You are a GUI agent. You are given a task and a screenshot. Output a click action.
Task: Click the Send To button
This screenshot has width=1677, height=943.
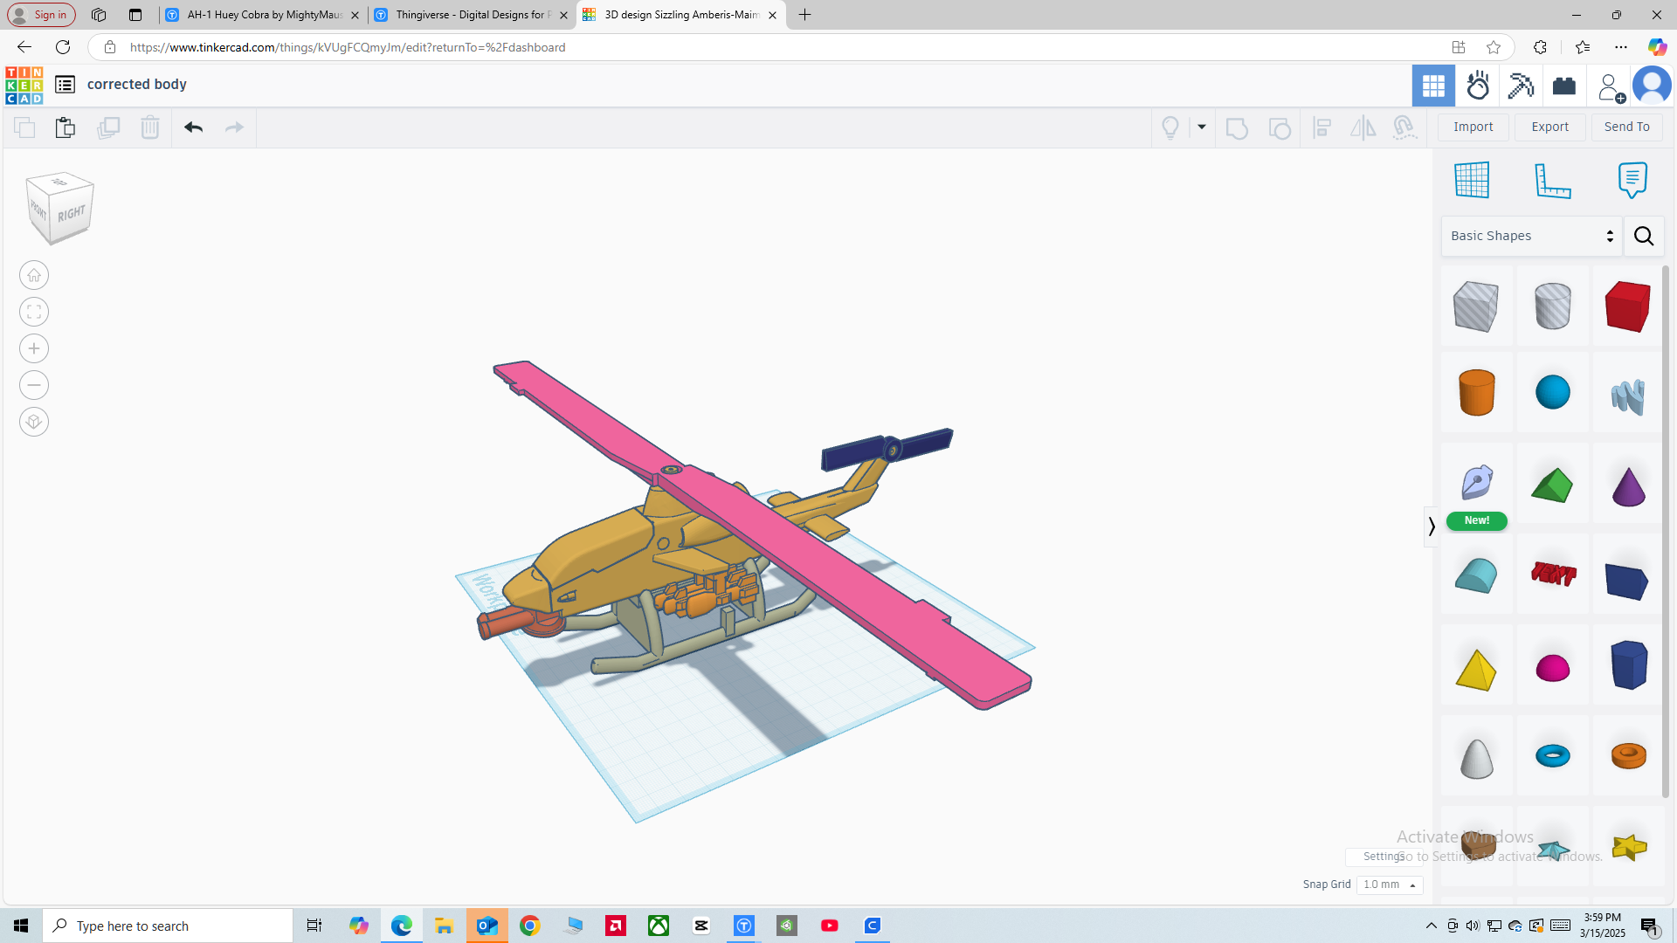[x=1627, y=127]
